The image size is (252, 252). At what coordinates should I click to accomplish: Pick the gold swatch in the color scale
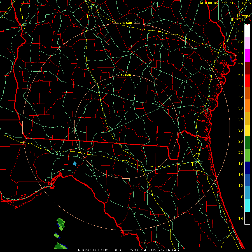[247, 118]
